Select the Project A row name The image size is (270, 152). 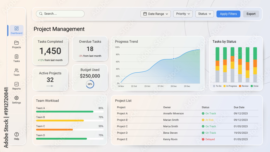point(122,113)
